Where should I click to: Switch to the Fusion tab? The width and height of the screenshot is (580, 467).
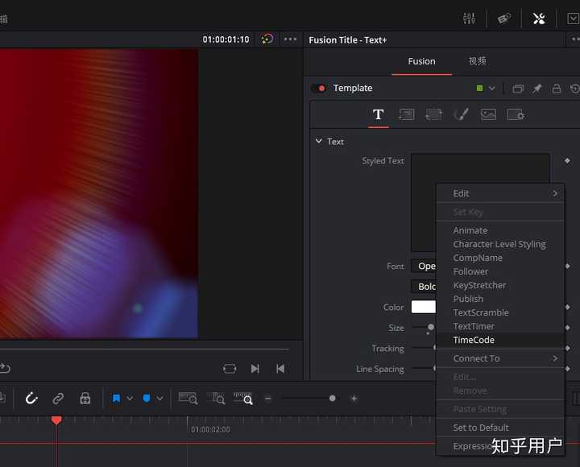pos(421,61)
